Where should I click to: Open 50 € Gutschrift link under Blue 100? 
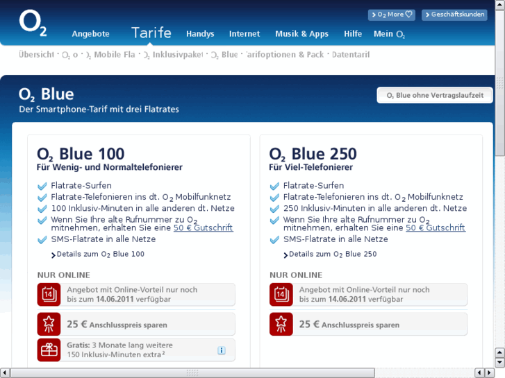[x=204, y=227]
